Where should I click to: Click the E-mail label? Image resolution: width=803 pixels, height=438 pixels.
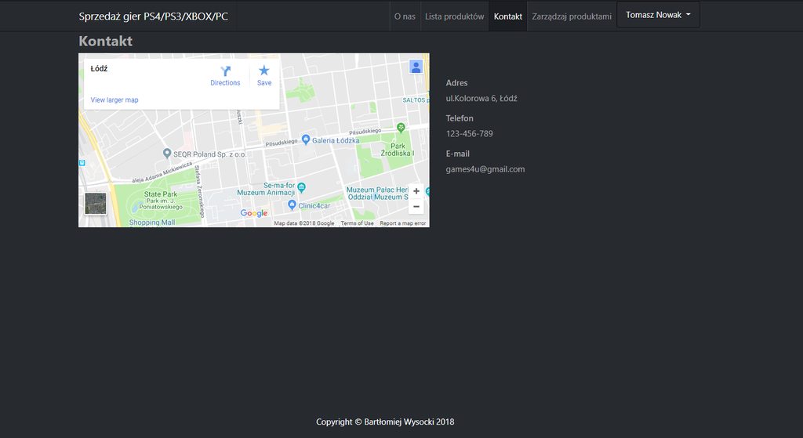pos(457,154)
